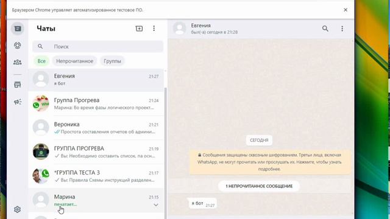Select the Группы filter
The height and width of the screenshot is (219, 390).
point(112,61)
